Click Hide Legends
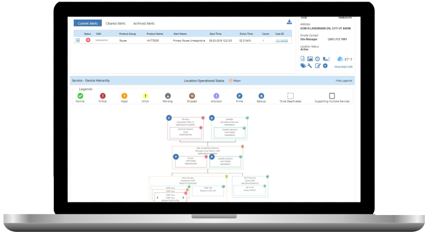The width and height of the screenshot is (428, 234). tap(344, 81)
